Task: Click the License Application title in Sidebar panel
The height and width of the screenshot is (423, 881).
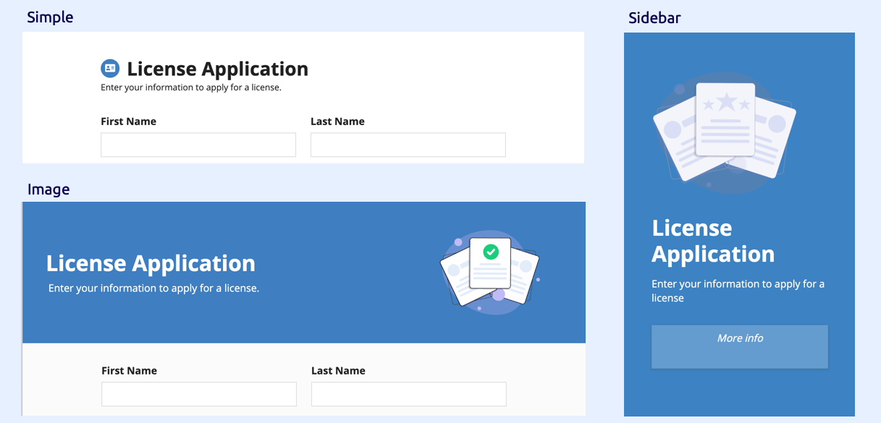Action: pyautogui.click(x=713, y=241)
